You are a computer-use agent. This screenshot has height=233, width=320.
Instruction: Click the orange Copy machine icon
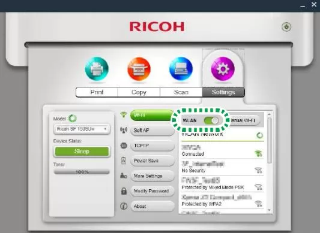point(139,69)
